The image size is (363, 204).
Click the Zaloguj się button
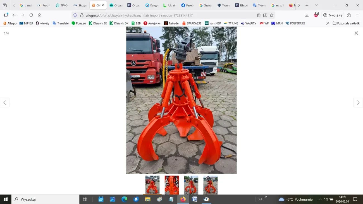click(x=333, y=15)
